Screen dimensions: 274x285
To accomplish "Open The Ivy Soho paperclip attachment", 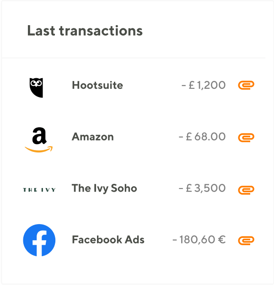I will pos(246,190).
